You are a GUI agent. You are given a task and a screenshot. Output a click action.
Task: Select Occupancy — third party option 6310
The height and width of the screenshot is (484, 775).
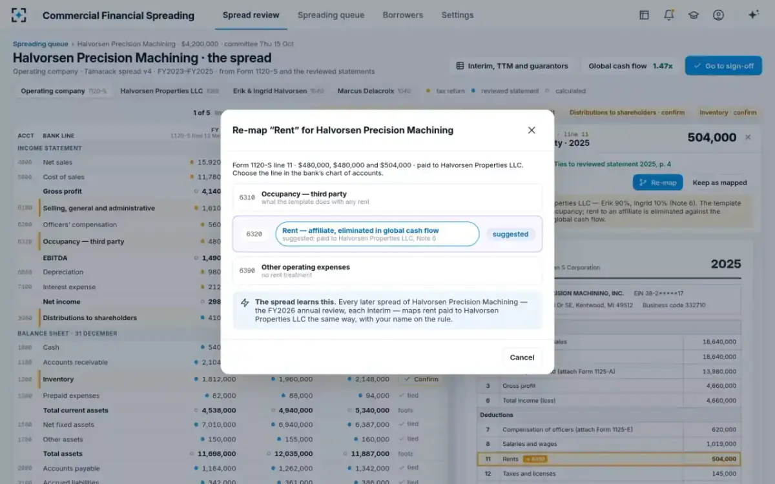387,197
